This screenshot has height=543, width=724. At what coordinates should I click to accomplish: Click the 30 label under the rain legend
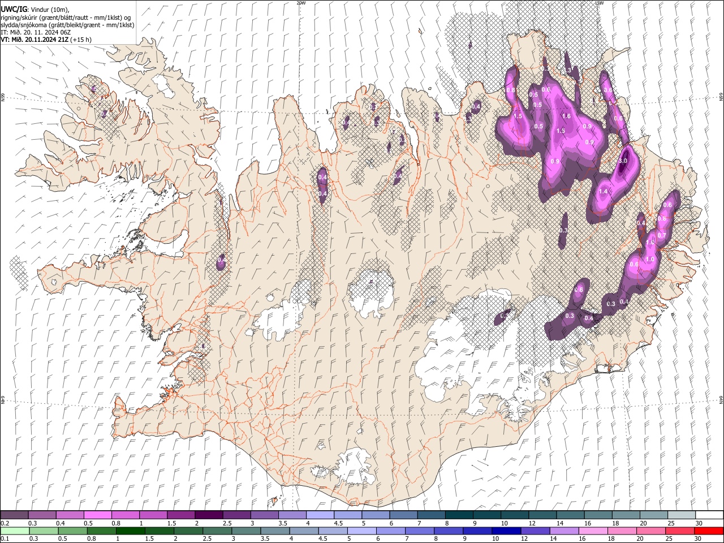(x=699, y=538)
